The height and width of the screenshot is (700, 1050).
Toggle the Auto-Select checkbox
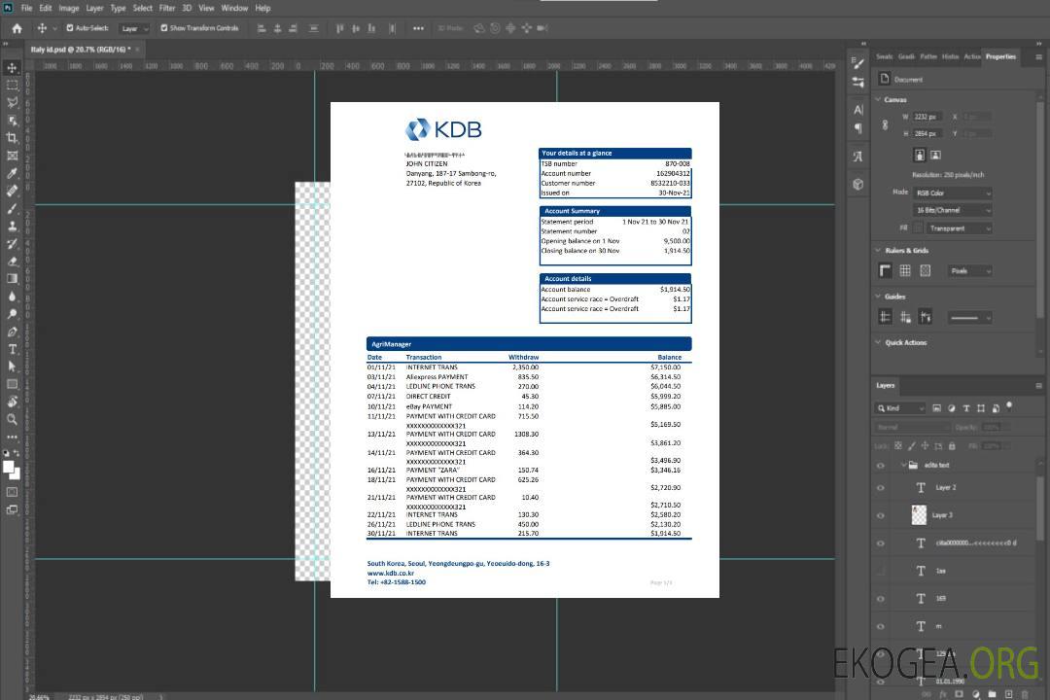click(70, 28)
